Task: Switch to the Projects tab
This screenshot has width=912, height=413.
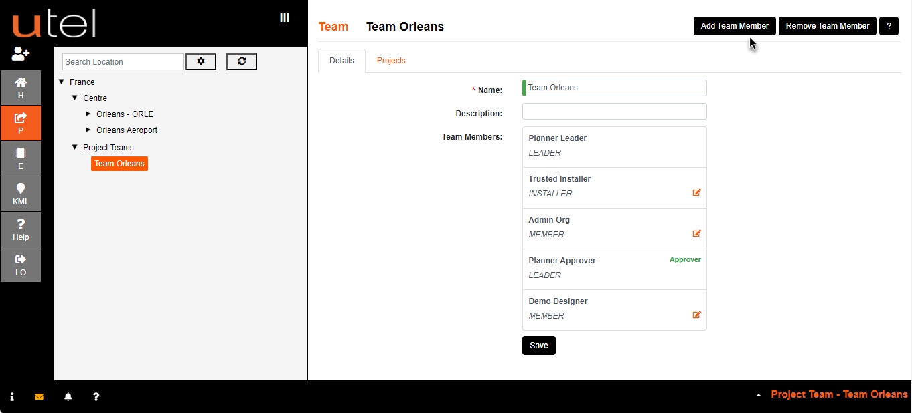Action: click(x=391, y=61)
